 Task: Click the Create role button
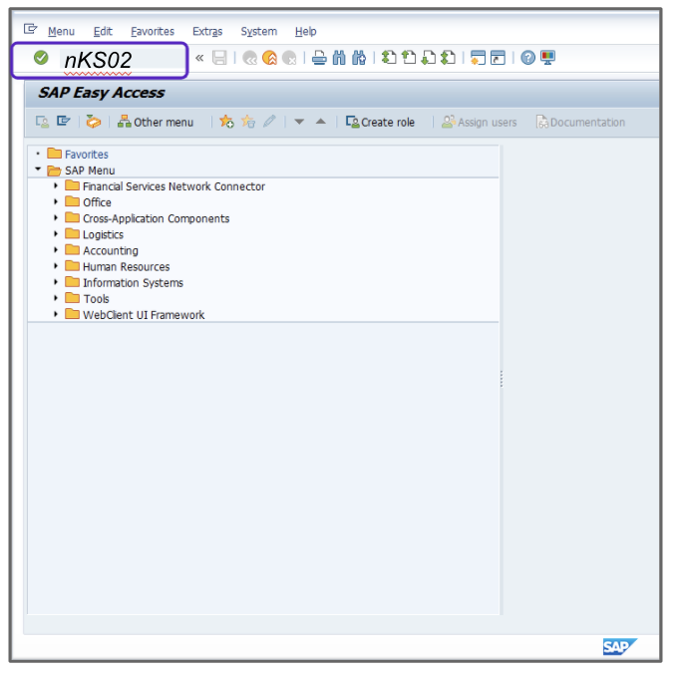[x=380, y=122]
